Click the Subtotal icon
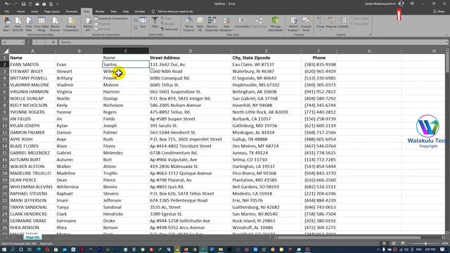Viewport: 450px width, 253px height. click(x=342, y=23)
